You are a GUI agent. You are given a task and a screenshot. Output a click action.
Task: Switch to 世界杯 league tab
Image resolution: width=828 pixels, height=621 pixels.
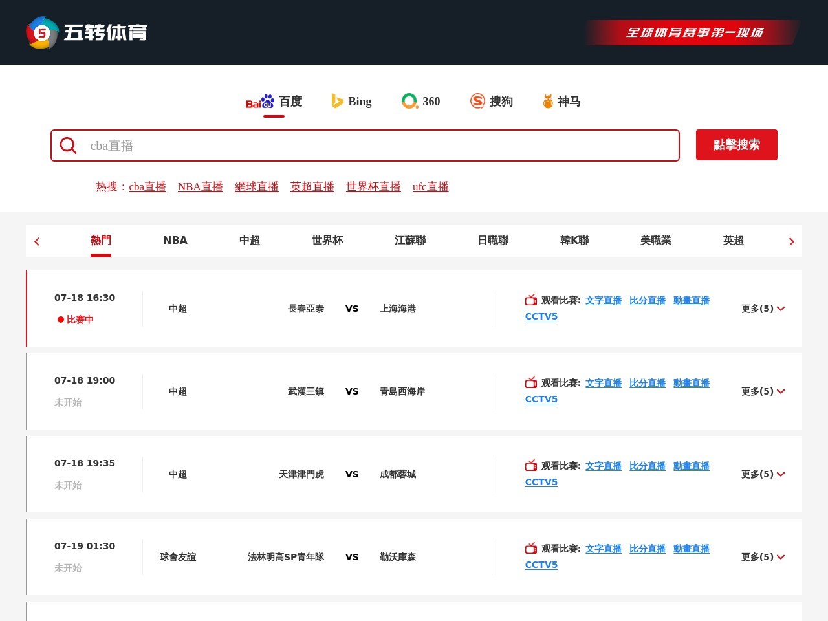(x=327, y=241)
